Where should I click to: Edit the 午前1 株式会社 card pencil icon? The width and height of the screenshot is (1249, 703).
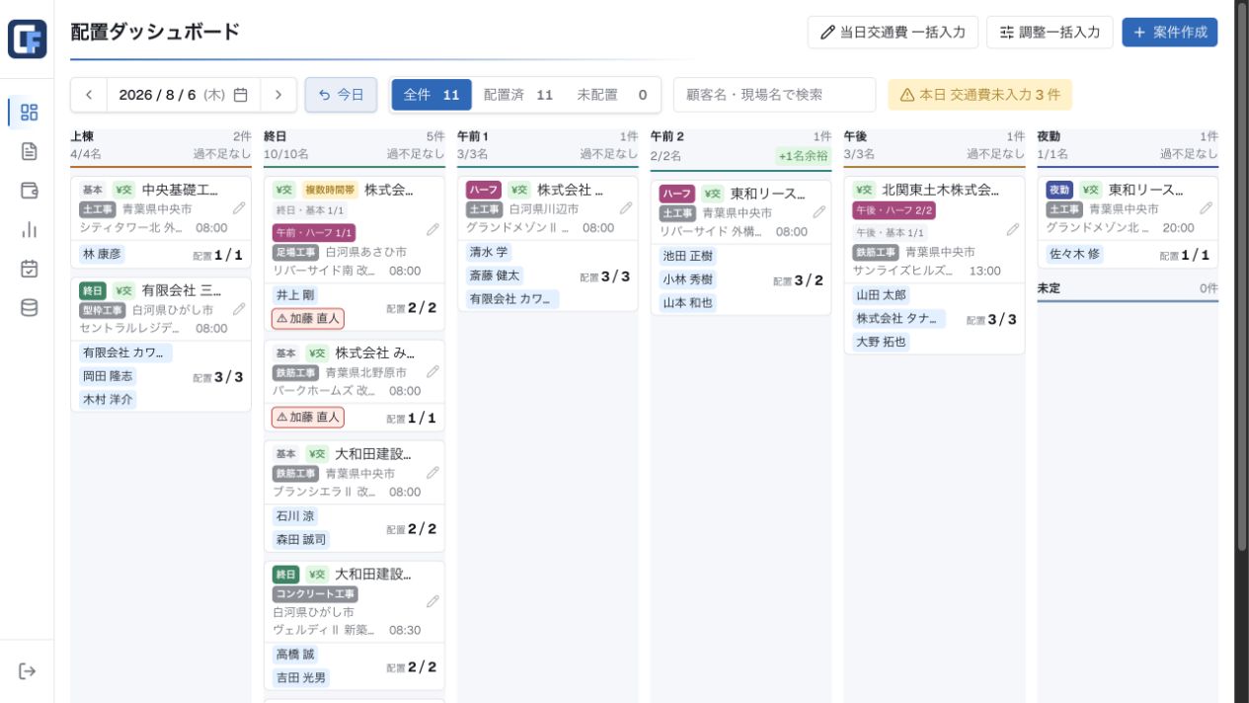point(626,208)
